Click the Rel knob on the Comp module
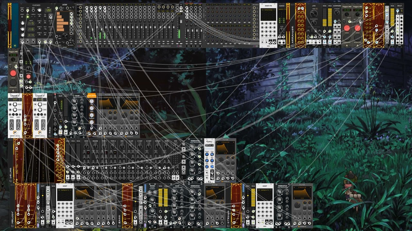This screenshot has width=412, height=231. click(x=212, y=161)
